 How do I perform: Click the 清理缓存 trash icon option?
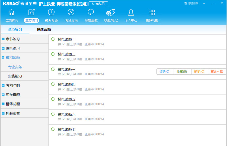pyautogui.click(x=191, y=3)
